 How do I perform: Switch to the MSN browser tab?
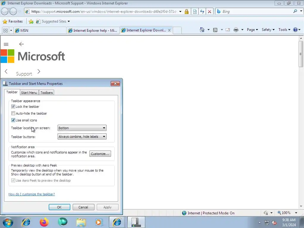[40, 31]
